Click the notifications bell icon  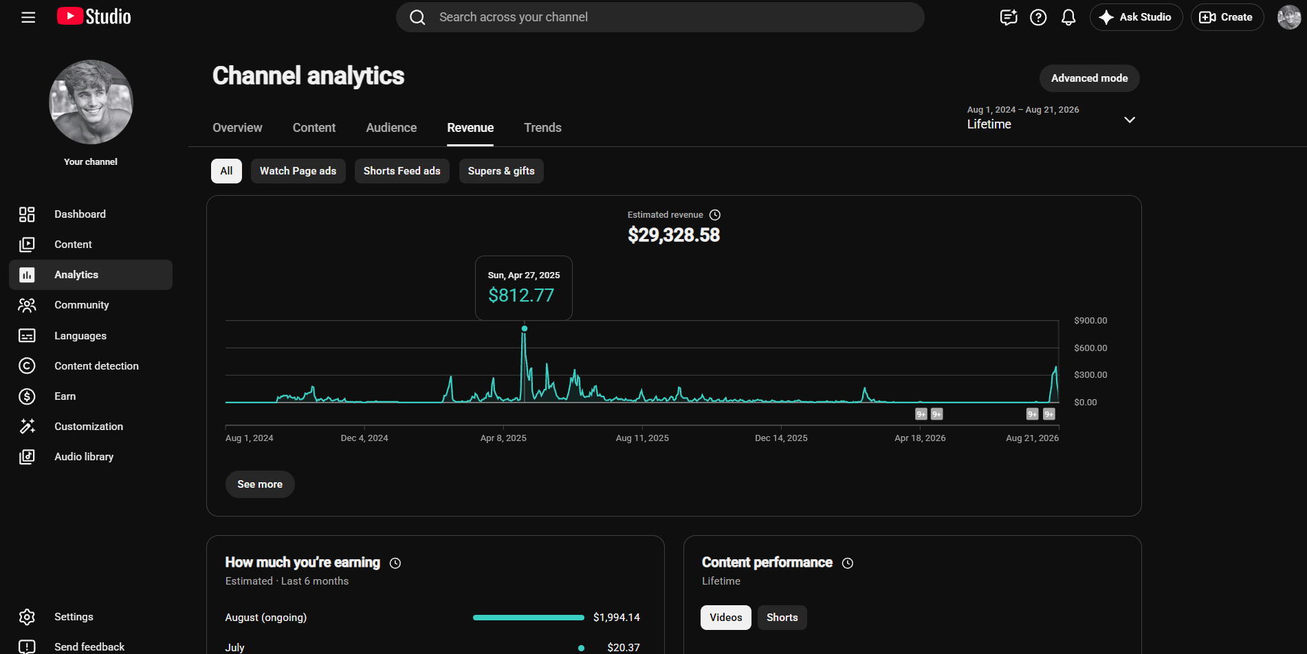(x=1068, y=17)
